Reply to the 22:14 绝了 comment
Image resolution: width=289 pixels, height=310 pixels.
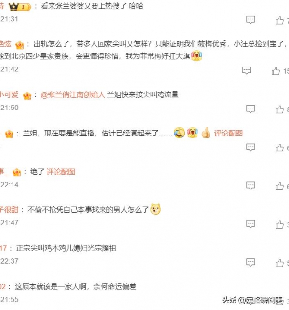tap(250, 186)
